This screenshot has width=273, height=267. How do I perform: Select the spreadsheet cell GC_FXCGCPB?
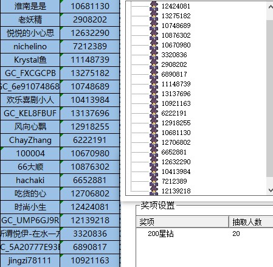pyautogui.click(x=30, y=73)
